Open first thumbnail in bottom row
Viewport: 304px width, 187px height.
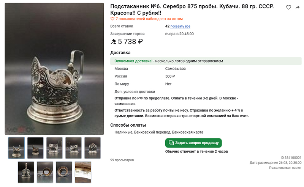click(x=26, y=172)
